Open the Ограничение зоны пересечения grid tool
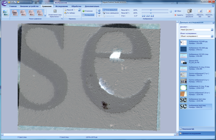Image resolution: width=216 pixels, height=140 pixels. click(x=55, y=11)
